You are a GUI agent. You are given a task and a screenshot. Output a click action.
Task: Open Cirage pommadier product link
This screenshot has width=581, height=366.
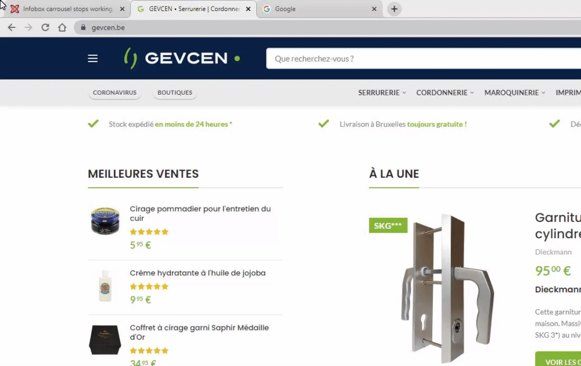(200, 213)
